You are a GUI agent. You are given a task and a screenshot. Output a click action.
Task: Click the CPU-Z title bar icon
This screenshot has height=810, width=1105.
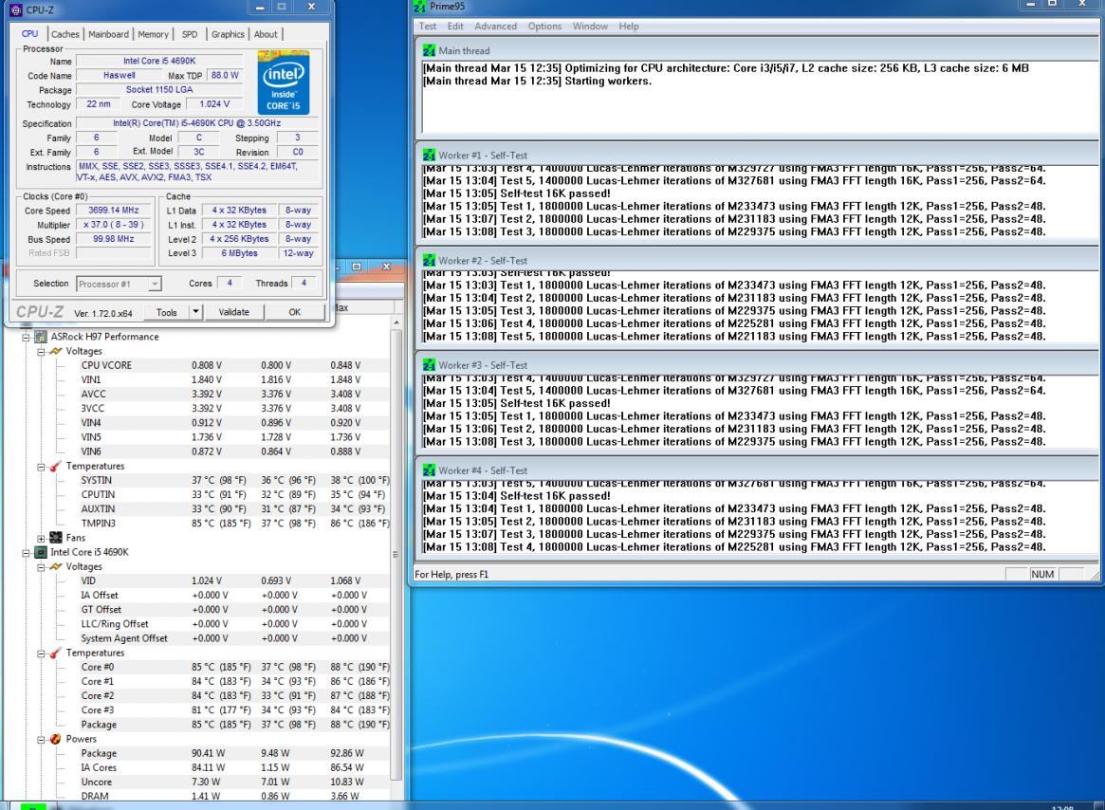pyautogui.click(x=15, y=9)
